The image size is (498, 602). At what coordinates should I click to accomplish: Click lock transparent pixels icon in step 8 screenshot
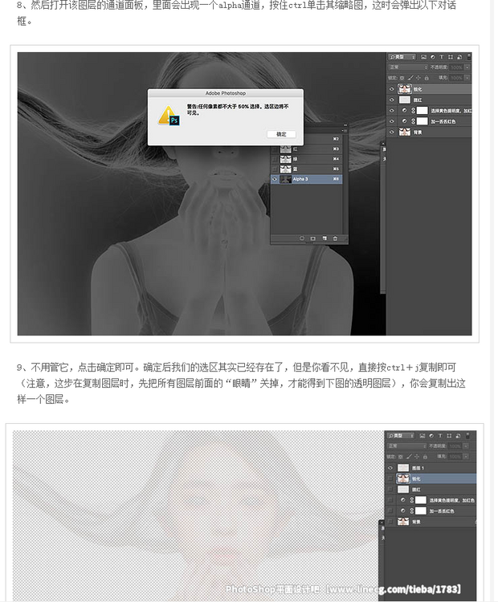tap(402, 78)
